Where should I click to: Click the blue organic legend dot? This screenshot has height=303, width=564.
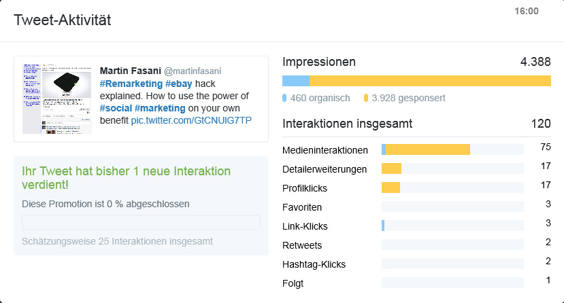coord(285,98)
